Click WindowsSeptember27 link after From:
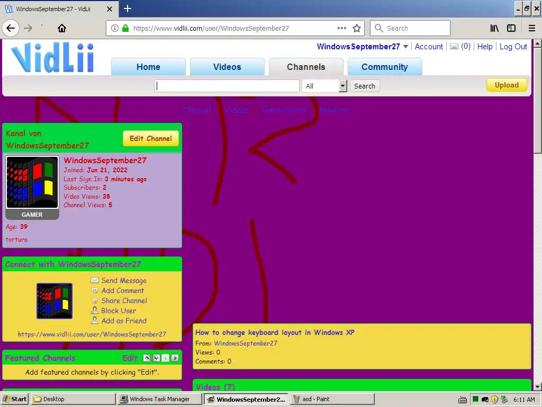 click(x=246, y=343)
